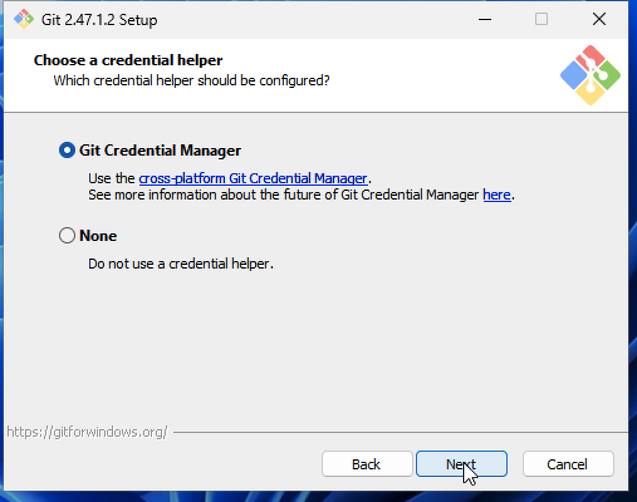This screenshot has height=502, width=637.
Task: Click the disabled maximize button
Action: [x=541, y=19]
